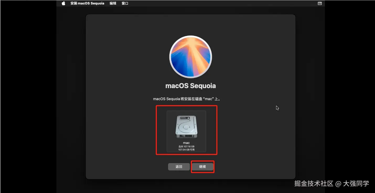Click the 继续 button
Image resolution: width=375 pixels, height=193 pixels.
(x=202, y=167)
